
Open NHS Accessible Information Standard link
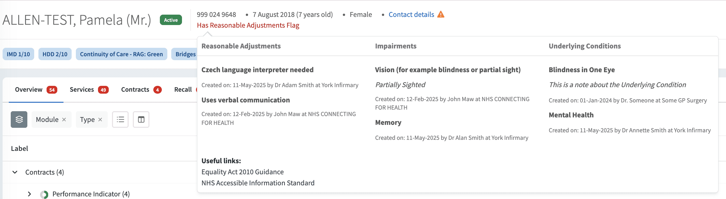(x=258, y=183)
